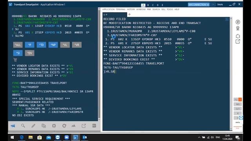The height and width of the screenshot is (141, 251).
Task: Switch to work area B
Action: coord(148,5)
